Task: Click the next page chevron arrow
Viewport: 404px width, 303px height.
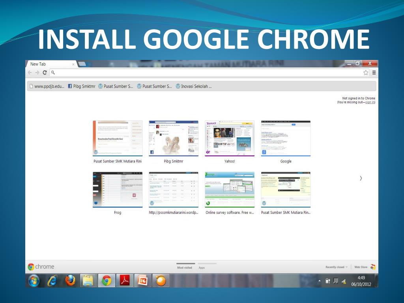Action: (361, 178)
